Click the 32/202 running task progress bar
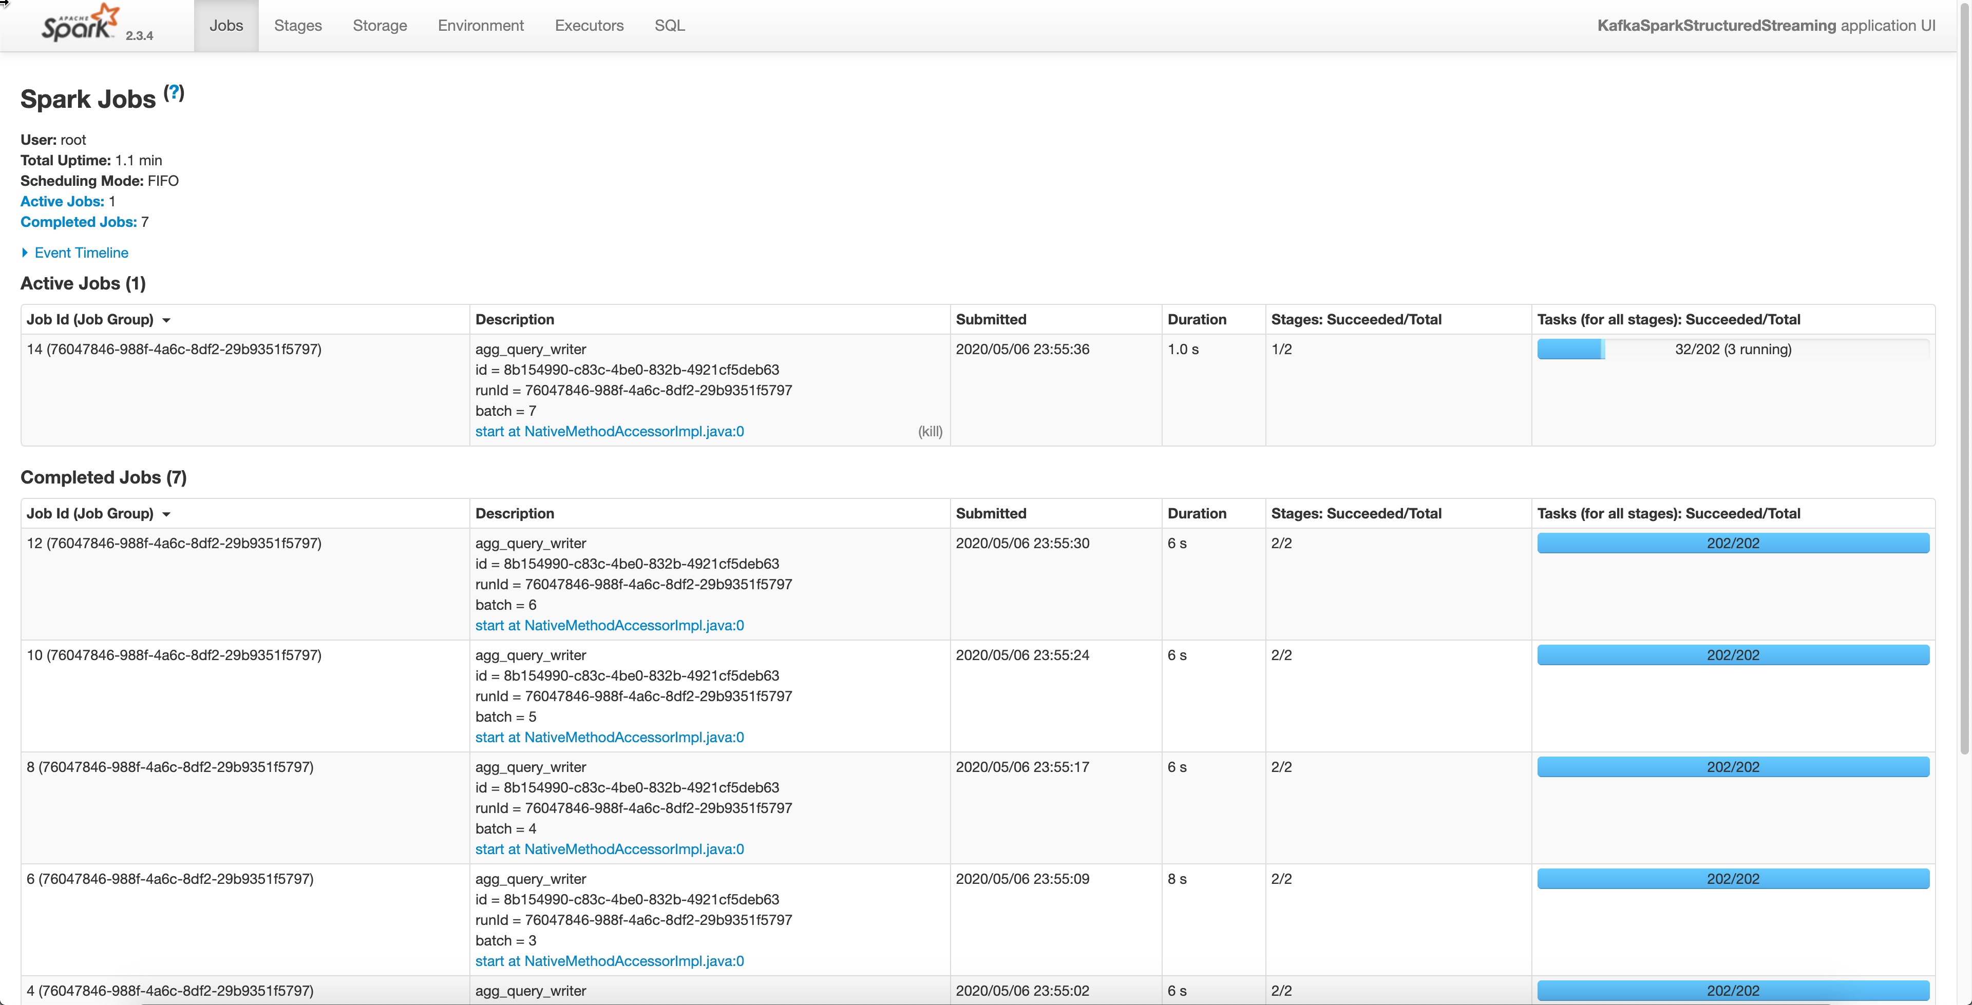 click(1732, 349)
